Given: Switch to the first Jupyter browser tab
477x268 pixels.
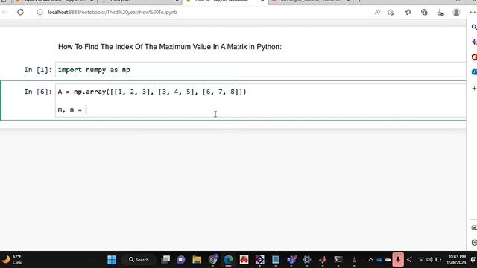Looking at the screenshot, I should pos(54,1).
